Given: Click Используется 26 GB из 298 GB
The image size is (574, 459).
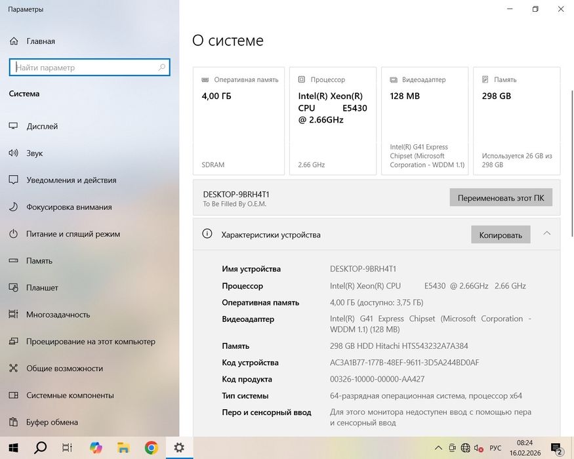Looking at the screenshot, I should (517, 160).
